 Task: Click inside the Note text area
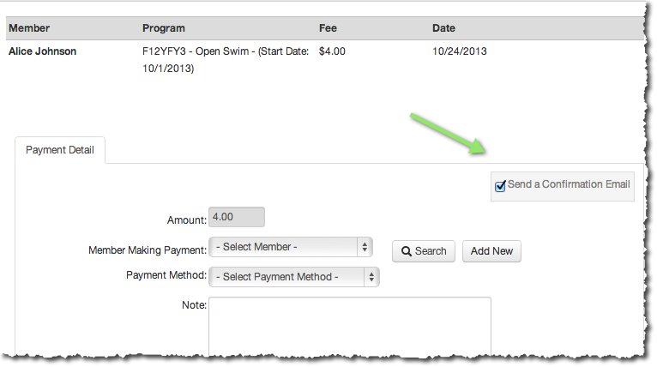click(350, 326)
